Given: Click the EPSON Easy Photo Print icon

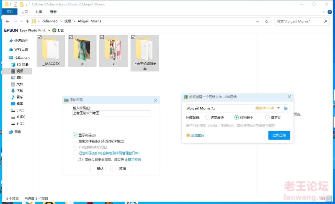Looking at the screenshot, I should (x=11, y=31).
